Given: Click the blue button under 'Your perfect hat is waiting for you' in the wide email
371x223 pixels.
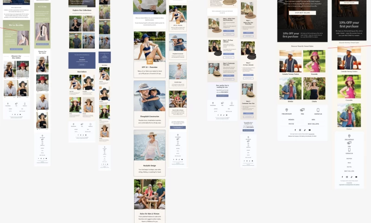Looking at the screenshot, I should tap(222, 96).
